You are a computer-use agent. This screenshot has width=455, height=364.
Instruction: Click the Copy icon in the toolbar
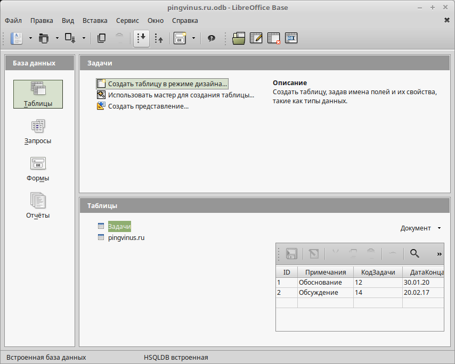click(x=101, y=38)
